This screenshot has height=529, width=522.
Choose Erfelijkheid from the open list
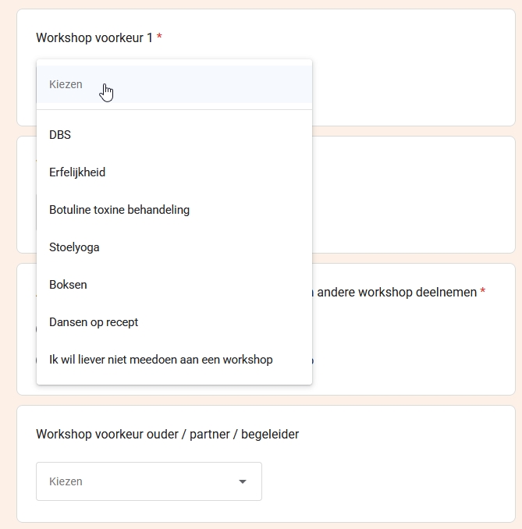click(77, 172)
